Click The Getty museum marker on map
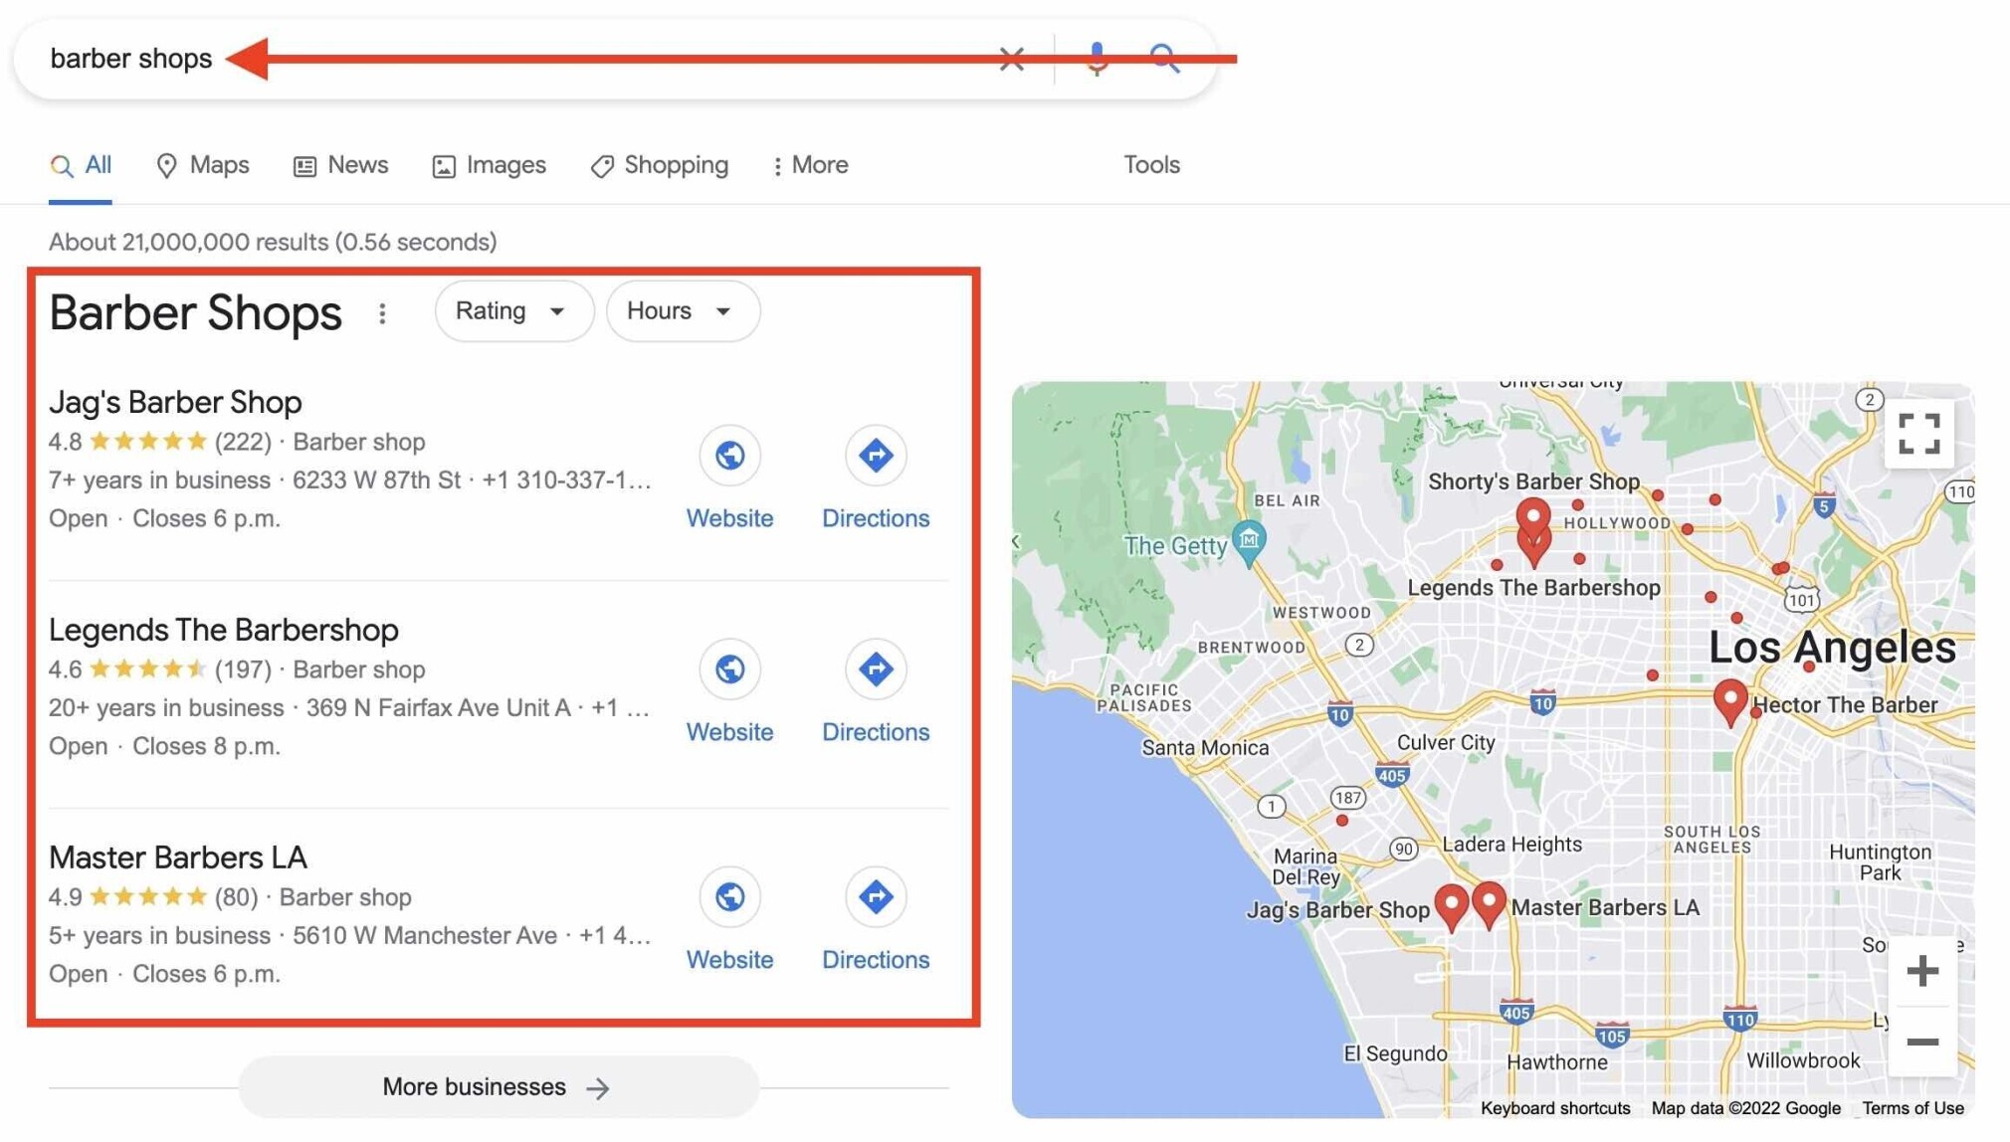 click(x=1249, y=542)
